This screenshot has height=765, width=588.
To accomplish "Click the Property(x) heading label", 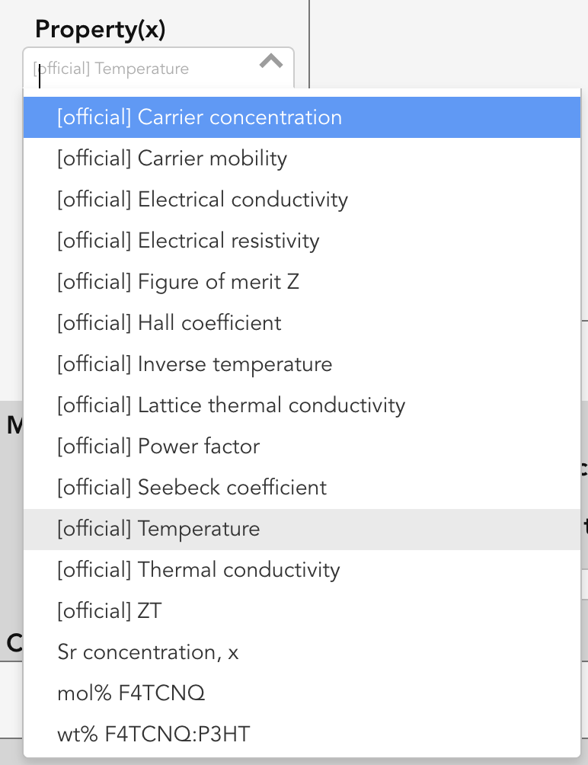I will point(101,29).
